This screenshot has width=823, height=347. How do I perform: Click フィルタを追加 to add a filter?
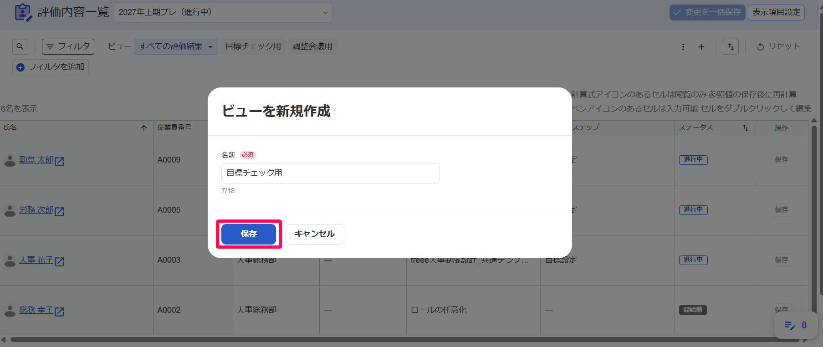pos(51,67)
